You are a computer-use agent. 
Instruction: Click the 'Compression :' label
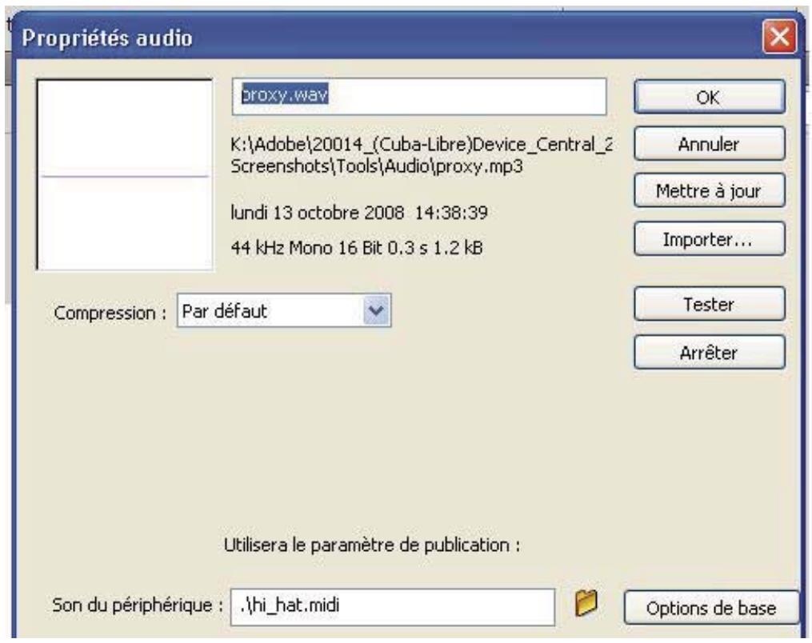(110, 313)
